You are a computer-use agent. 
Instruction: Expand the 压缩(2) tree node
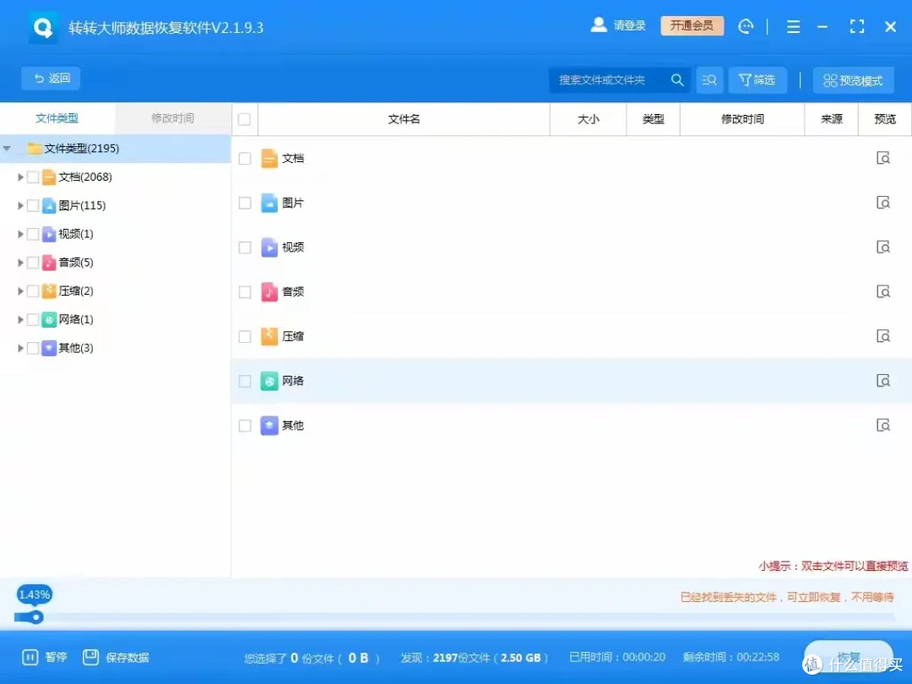click(x=20, y=290)
